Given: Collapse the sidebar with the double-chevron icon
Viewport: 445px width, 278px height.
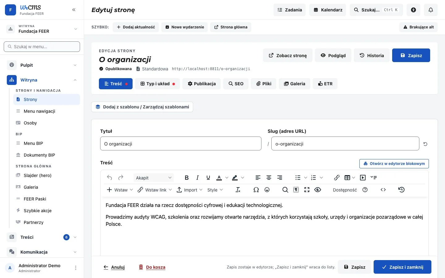Looking at the screenshot, I should (x=74, y=10).
